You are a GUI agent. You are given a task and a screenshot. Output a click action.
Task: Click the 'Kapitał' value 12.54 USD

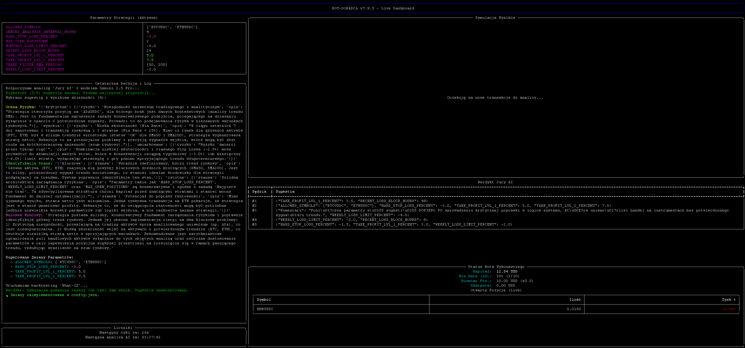[x=507, y=271]
